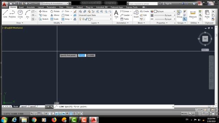The height and width of the screenshot is (123, 219).
Task: Click the Trim tool
Action: [x=65, y=11]
